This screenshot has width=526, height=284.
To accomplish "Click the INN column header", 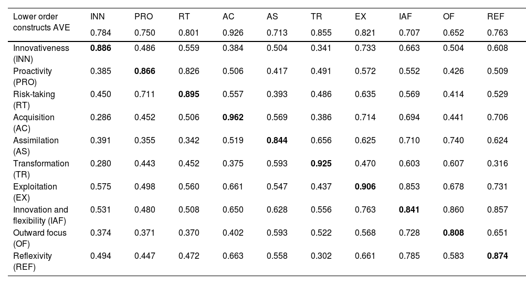I will point(97,16).
